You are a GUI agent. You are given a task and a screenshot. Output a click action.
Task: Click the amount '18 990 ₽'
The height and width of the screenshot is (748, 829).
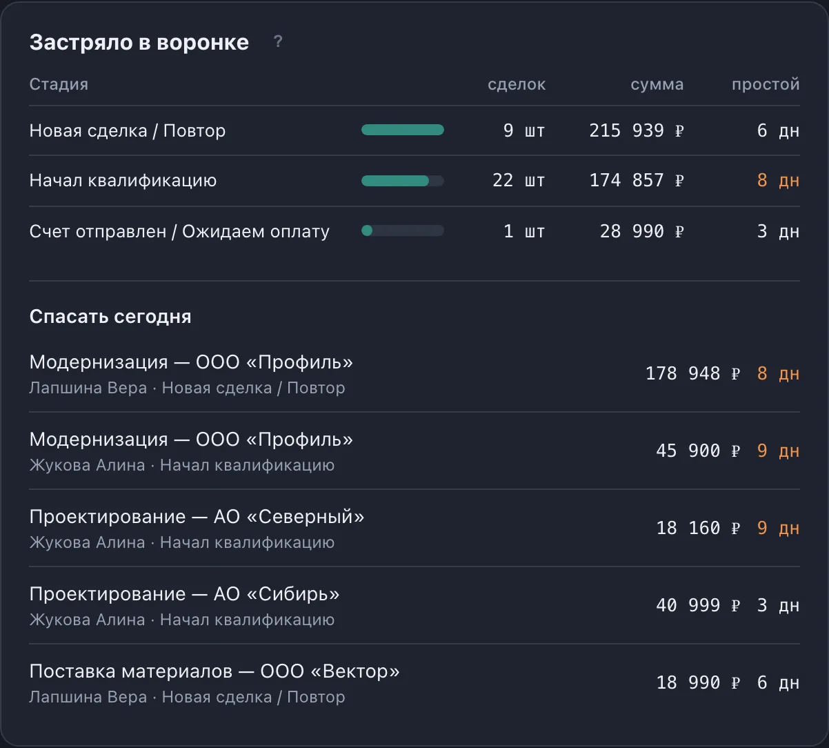[698, 682]
